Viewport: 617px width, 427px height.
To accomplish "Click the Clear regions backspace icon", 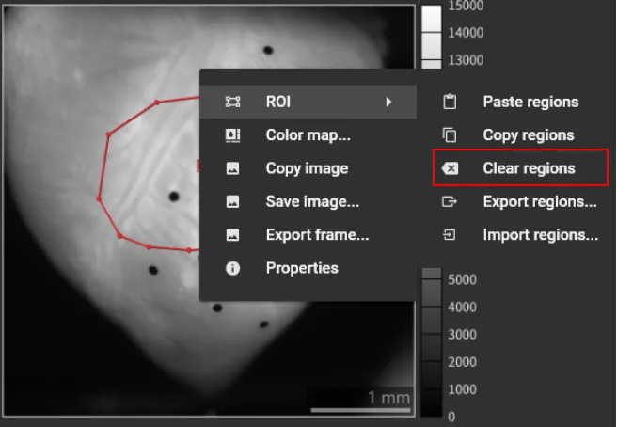I will (x=450, y=168).
